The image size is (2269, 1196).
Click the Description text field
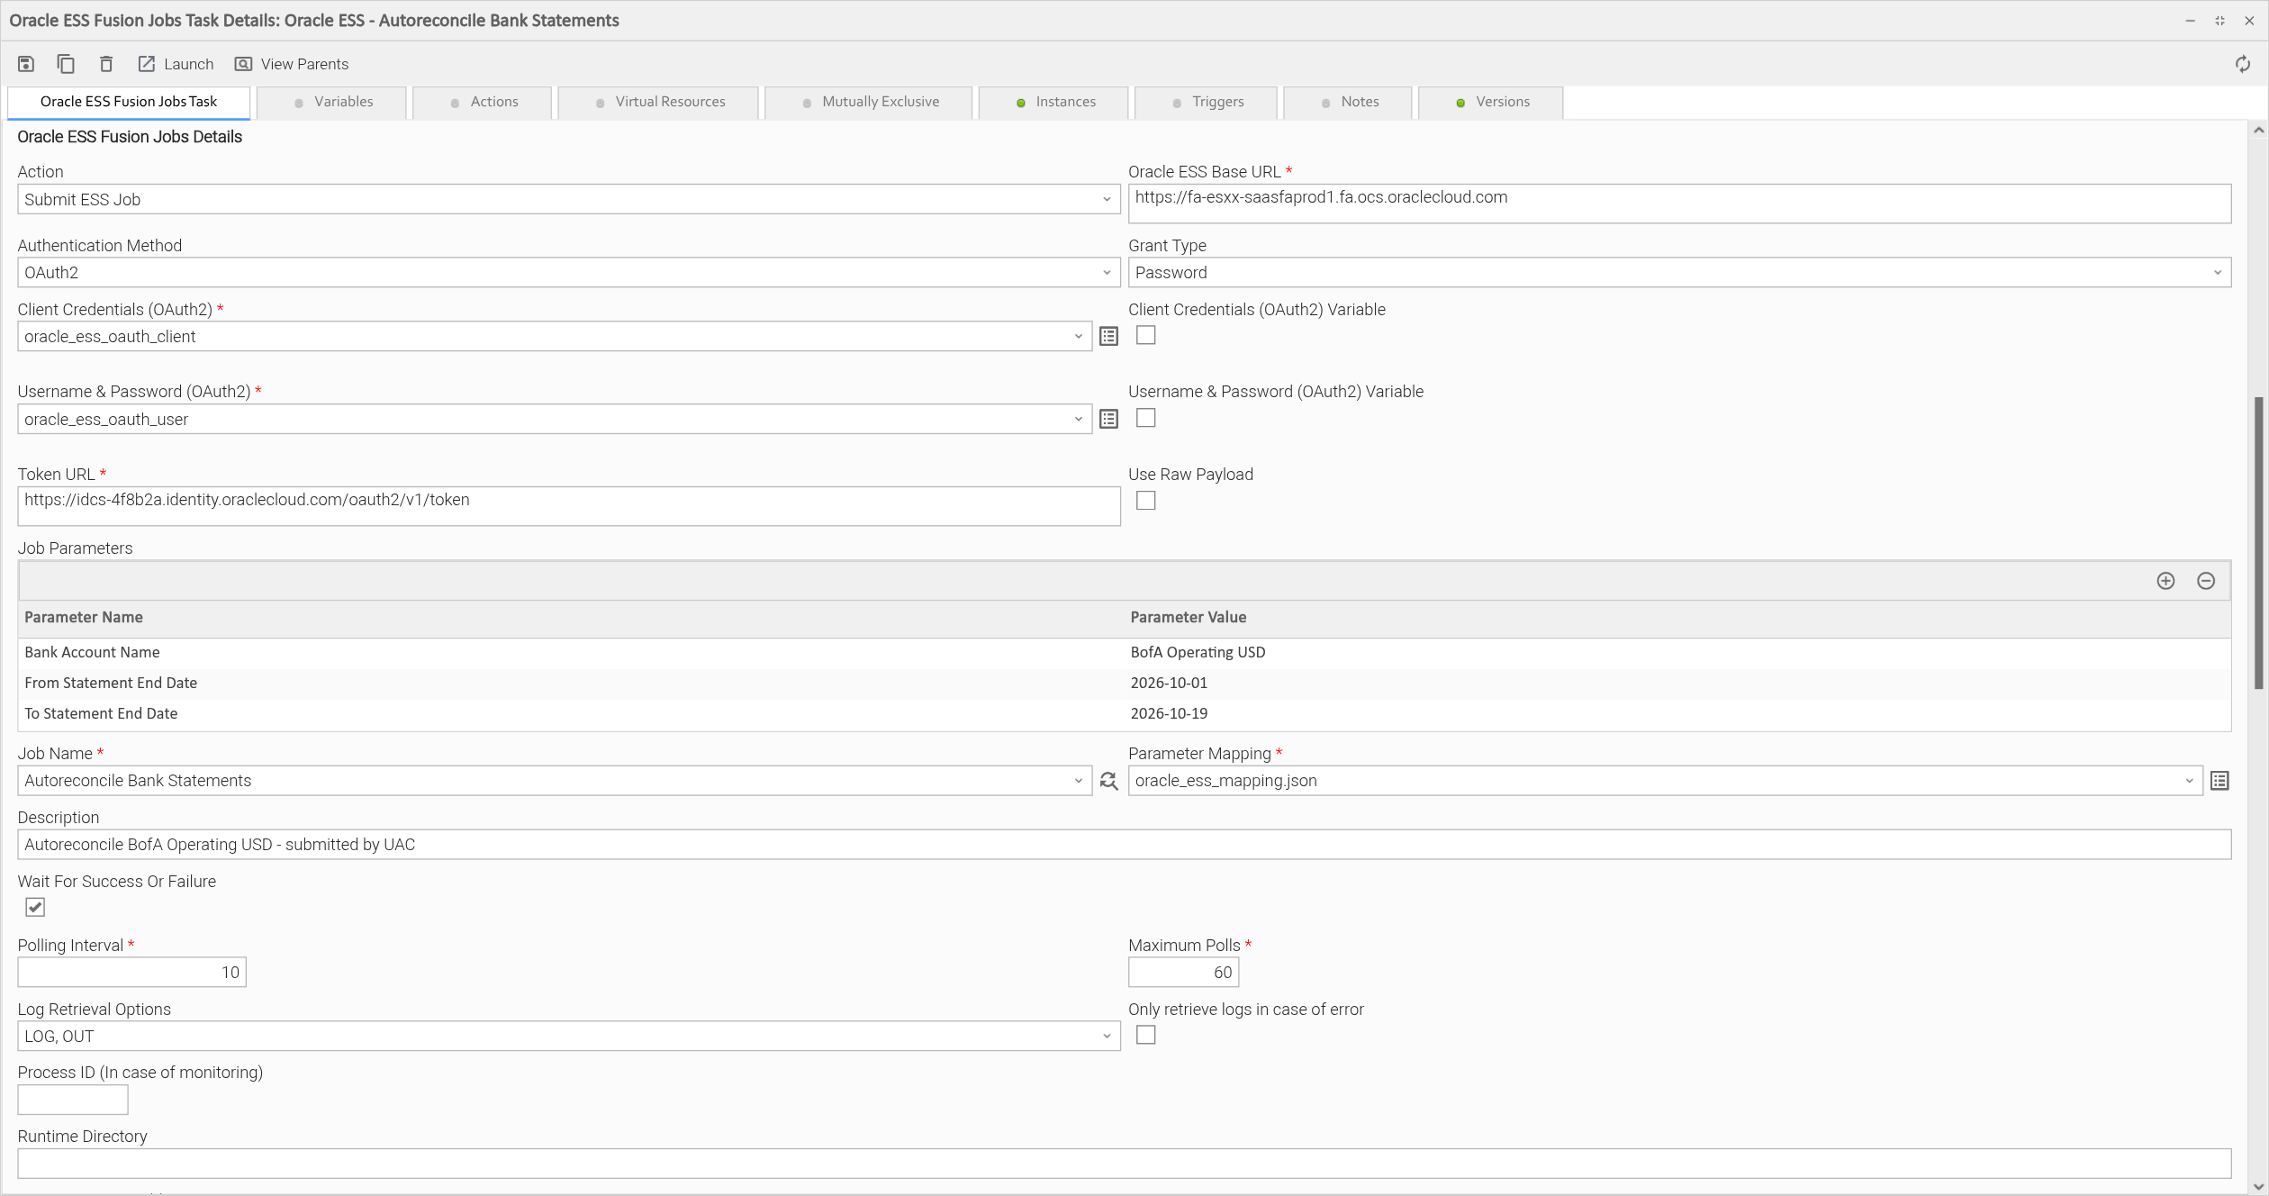pyautogui.click(x=1124, y=845)
